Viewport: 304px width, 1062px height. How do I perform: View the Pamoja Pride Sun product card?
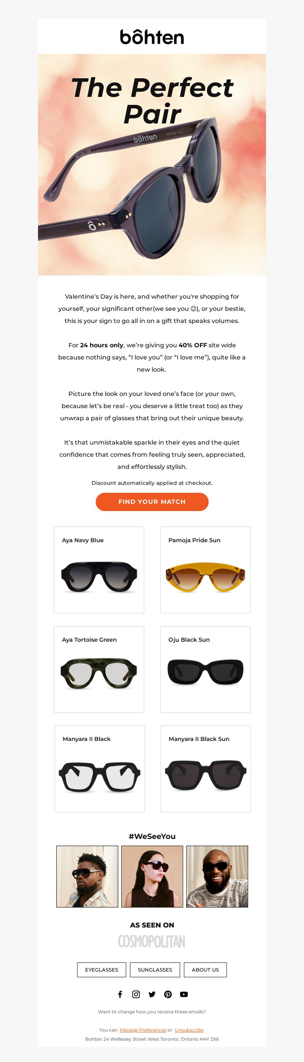206,570
